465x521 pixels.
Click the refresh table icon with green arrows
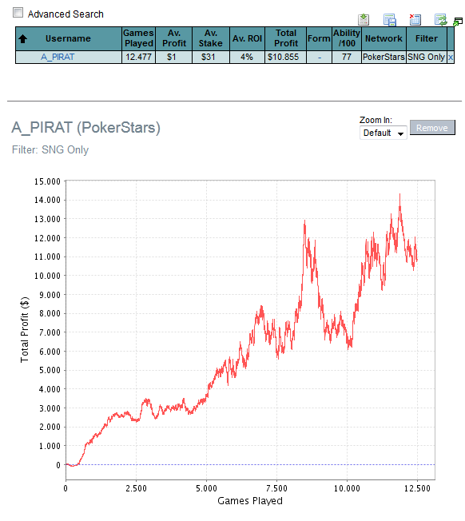point(441,20)
